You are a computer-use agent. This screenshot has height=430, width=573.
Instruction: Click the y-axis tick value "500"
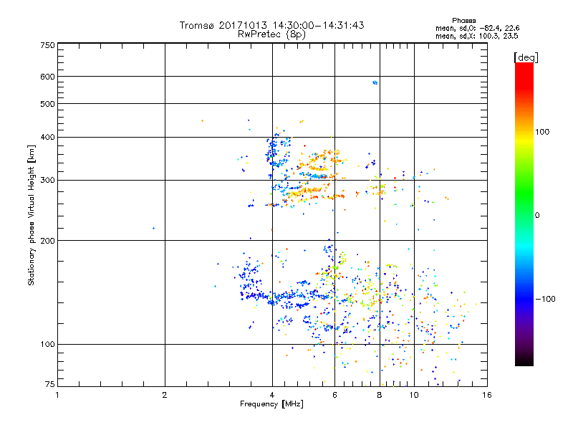(47, 104)
